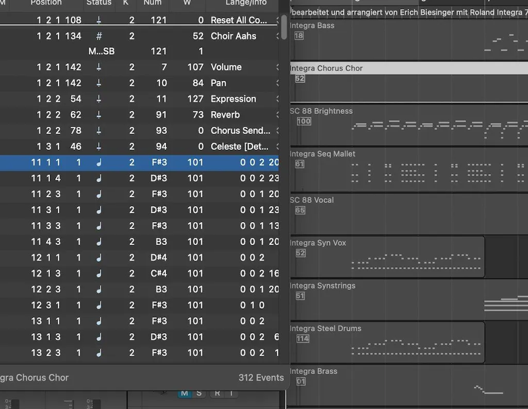
Task: Toggle the S solo button
Action: tap(199, 393)
